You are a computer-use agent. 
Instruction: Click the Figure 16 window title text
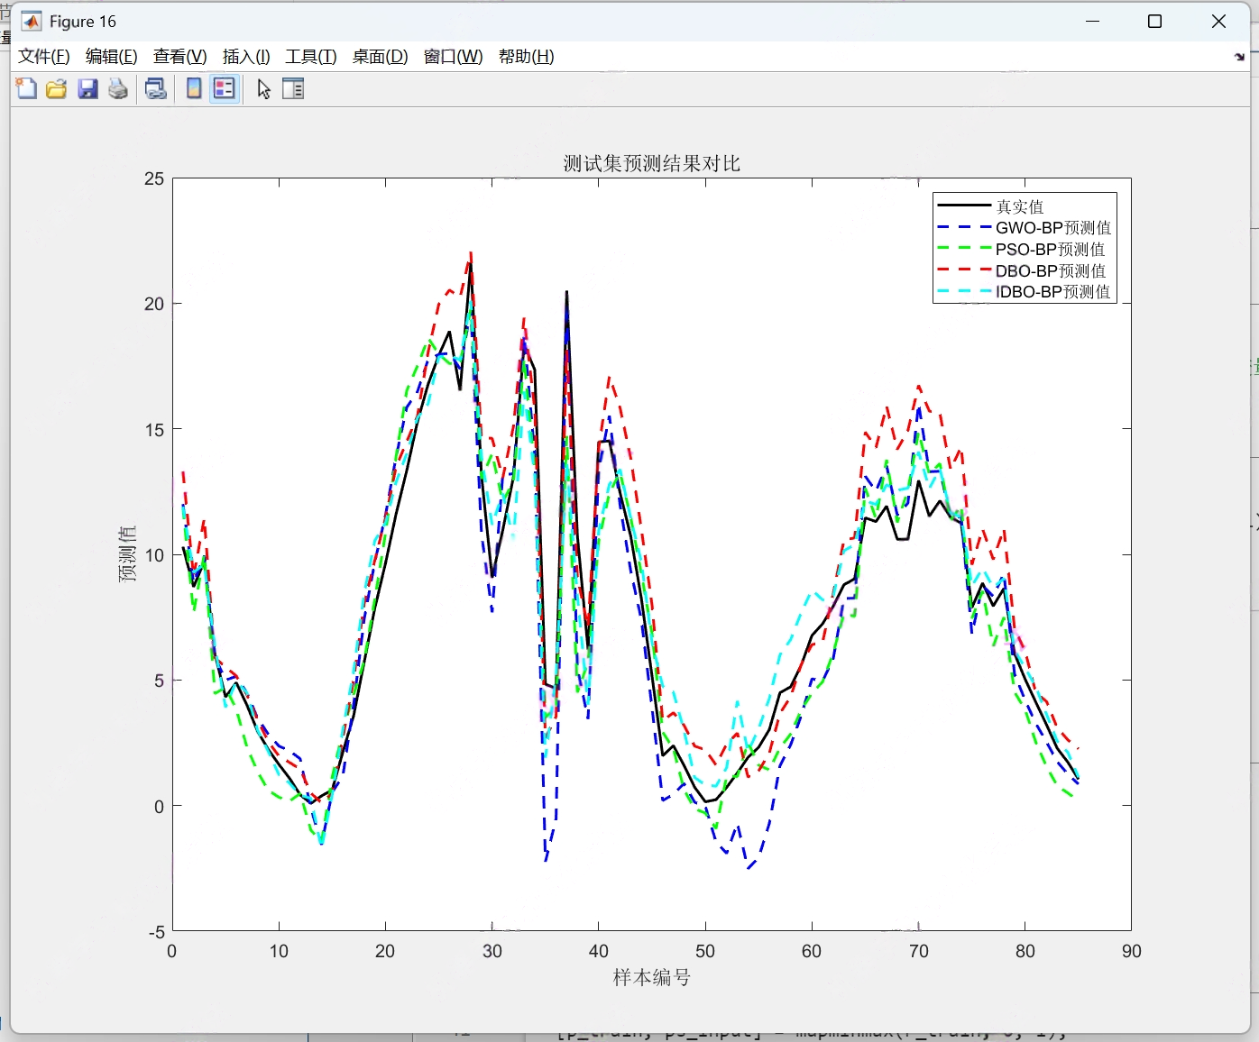pos(83,22)
